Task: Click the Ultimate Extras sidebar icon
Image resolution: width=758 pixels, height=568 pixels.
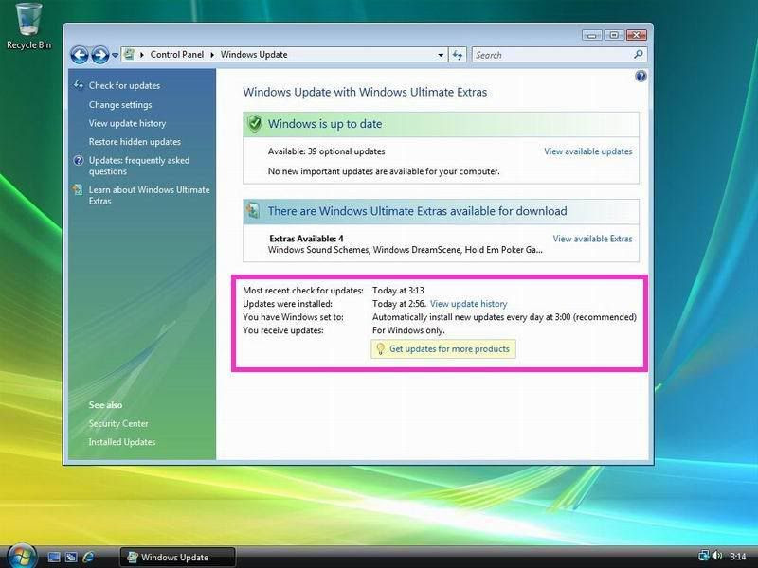Action: 78,190
